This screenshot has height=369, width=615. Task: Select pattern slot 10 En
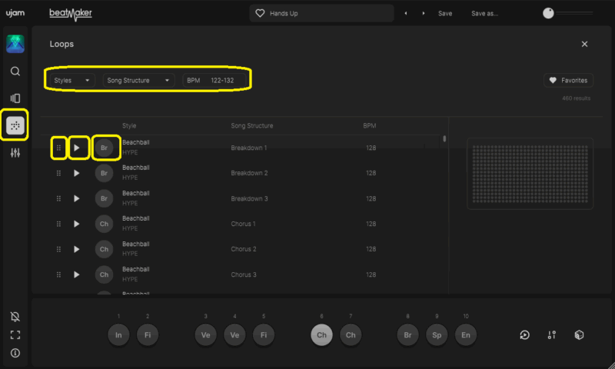466,335
